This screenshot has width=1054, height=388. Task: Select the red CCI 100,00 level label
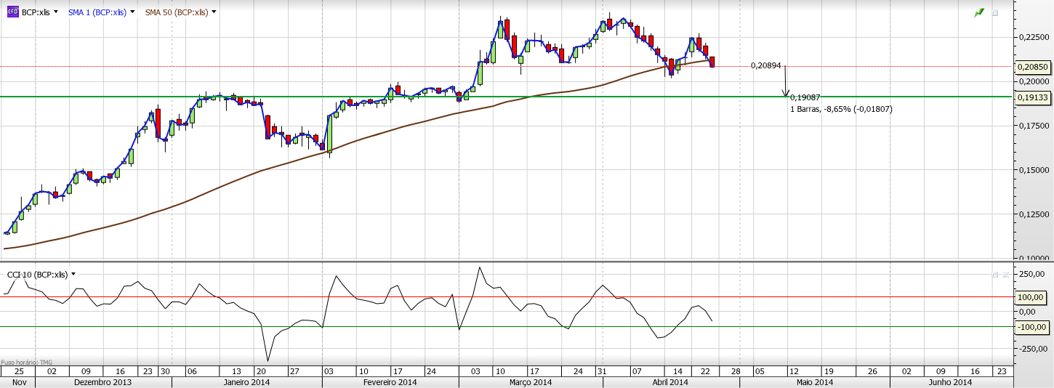coord(1032,296)
